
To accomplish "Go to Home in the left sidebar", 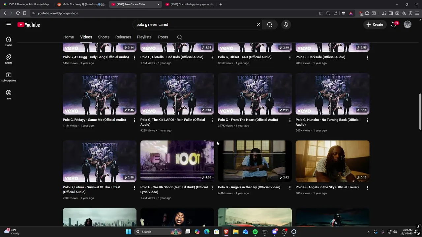I will (9, 41).
